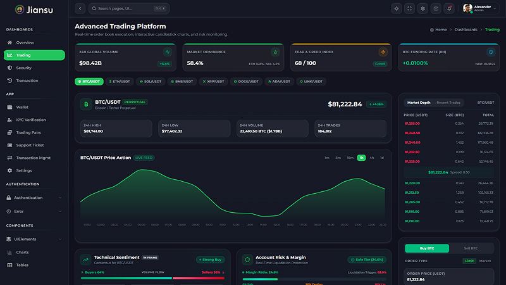Click the sidebar collapse back arrow

tap(80, 8)
